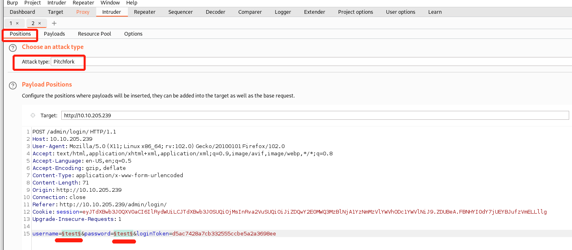Close Intruder attack tab 2
This screenshot has height=250, width=572.
click(39, 23)
